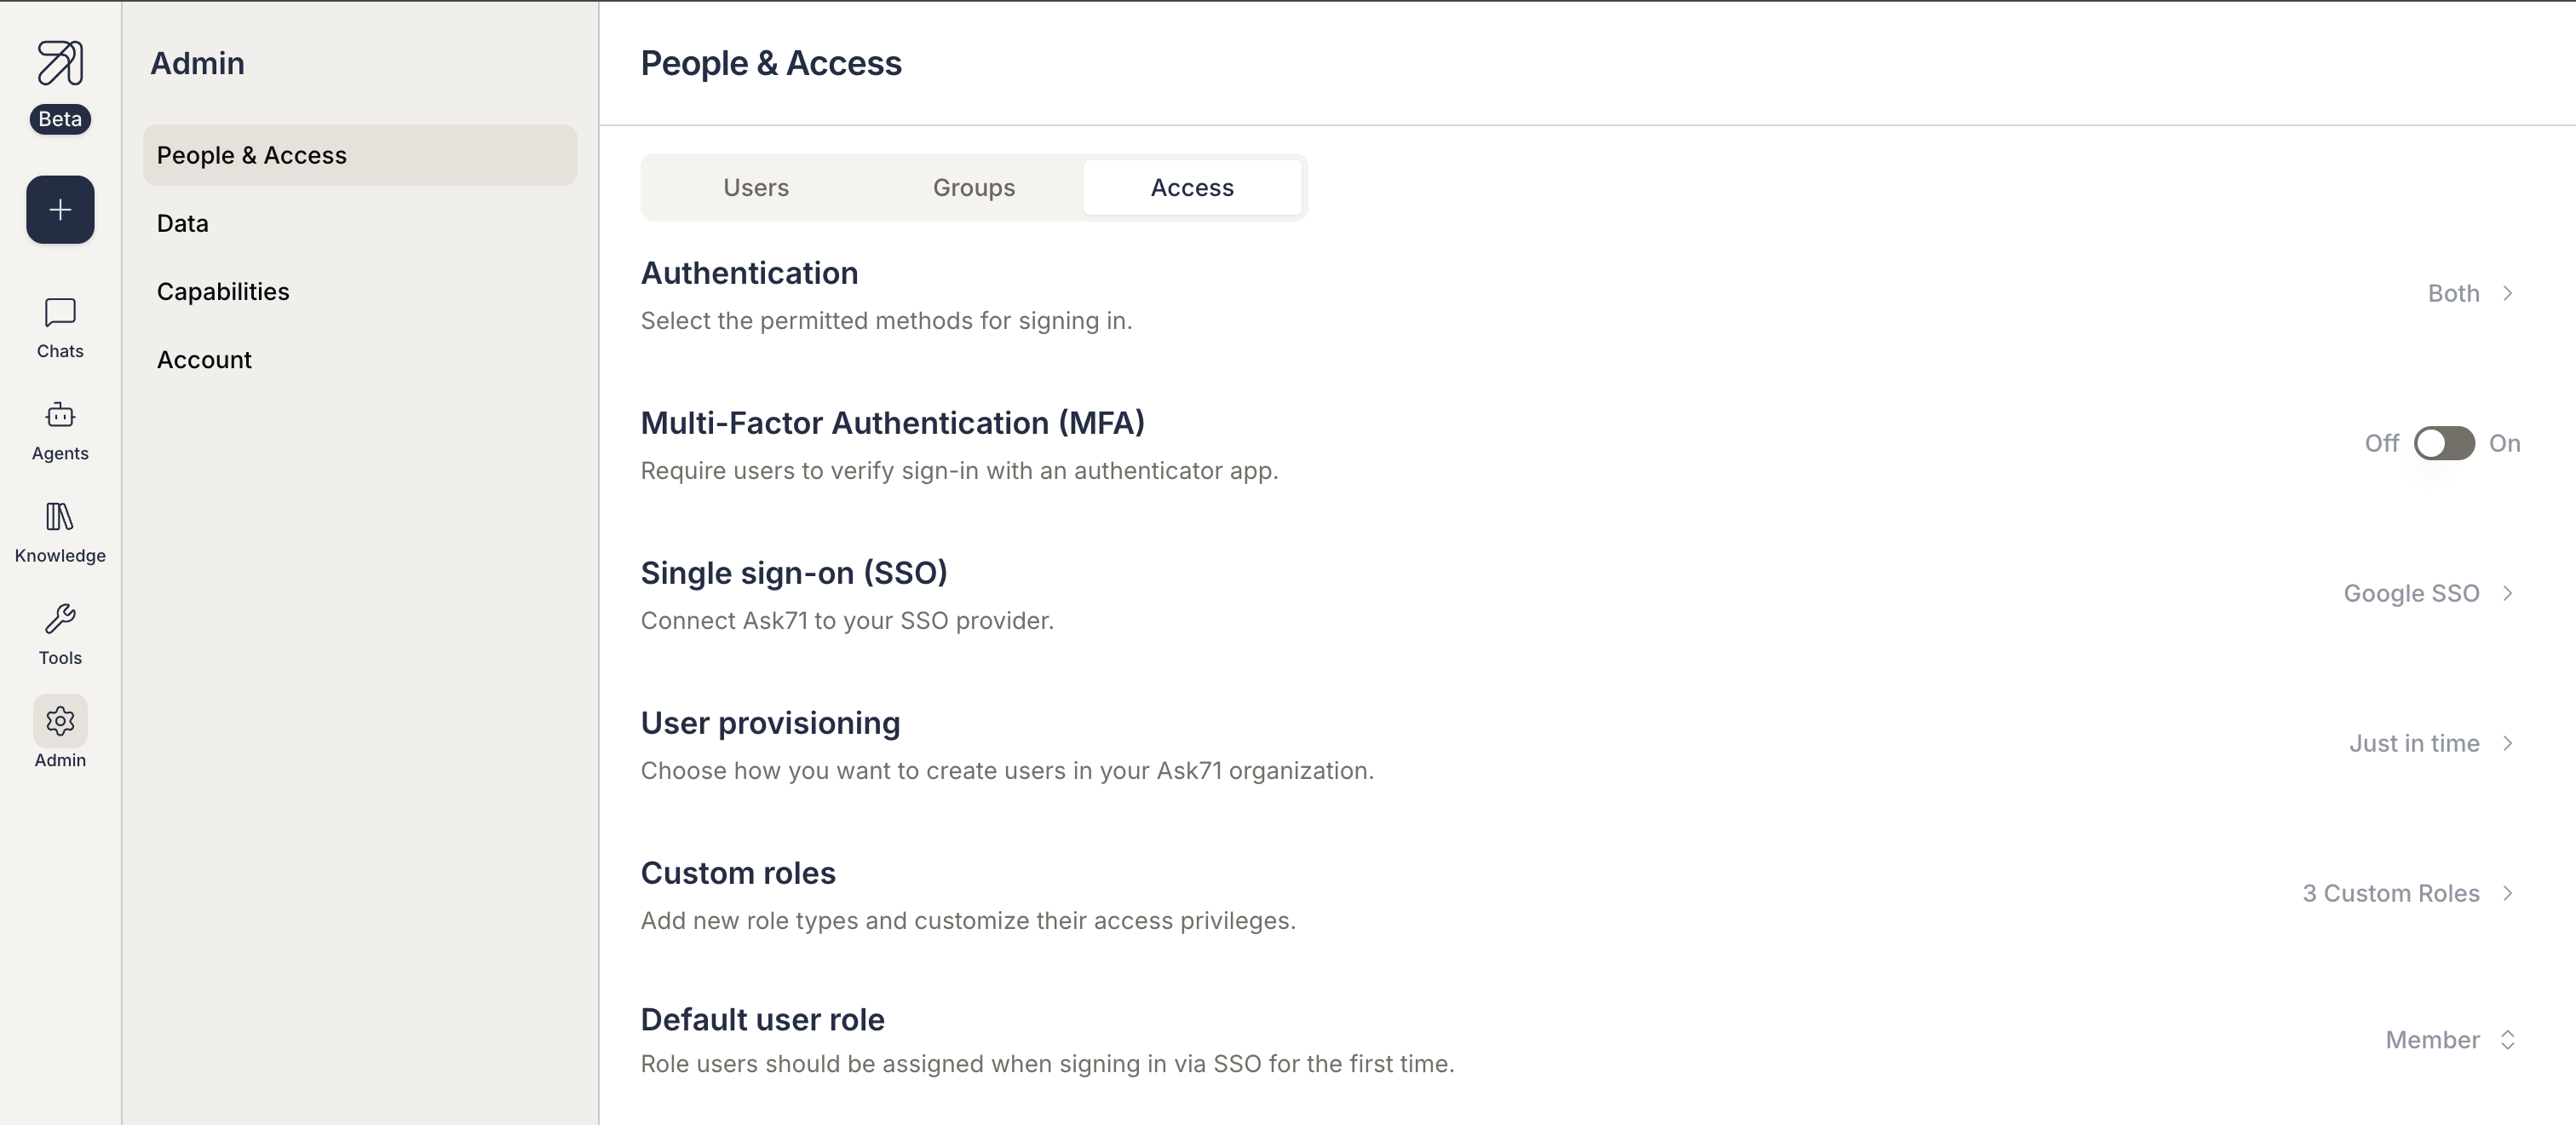Click the Both value for Authentication

click(x=2453, y=293)
